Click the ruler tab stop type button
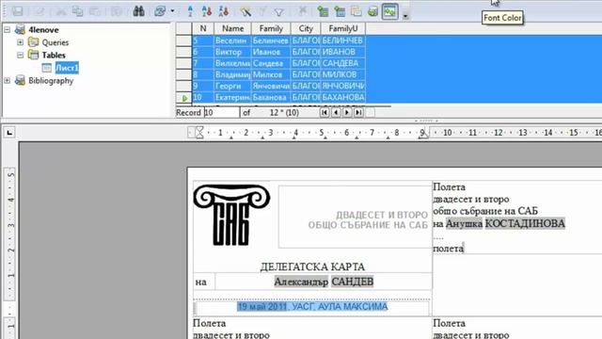602x339 pixels. [9, 133]
